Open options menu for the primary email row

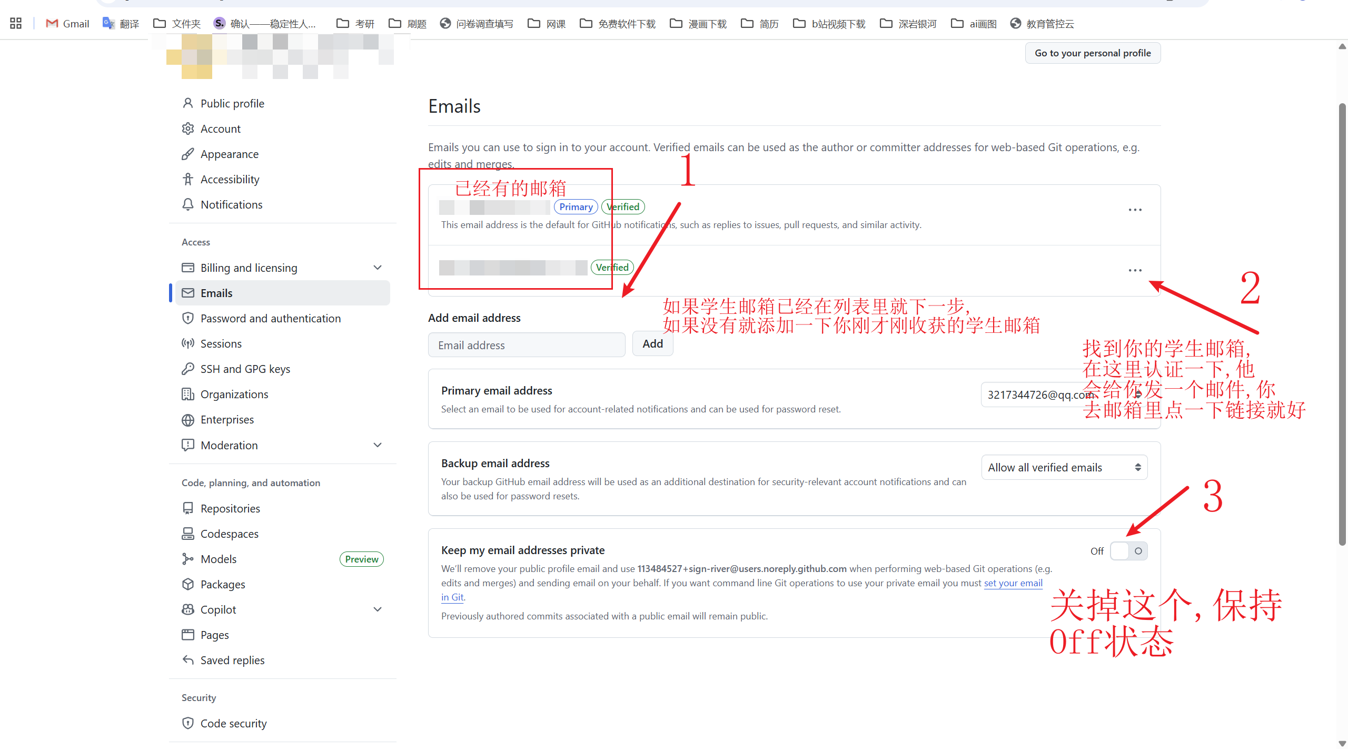[x=1135, y=210]
